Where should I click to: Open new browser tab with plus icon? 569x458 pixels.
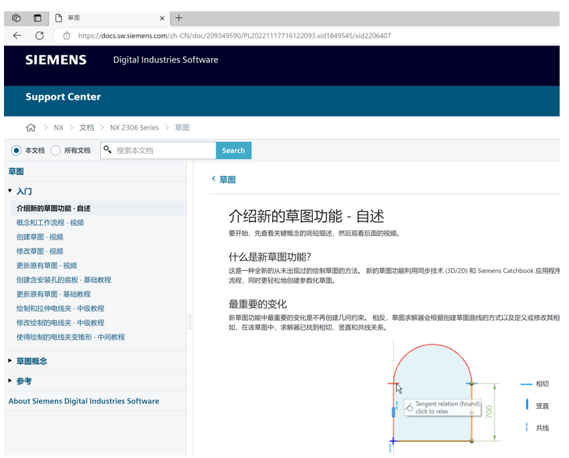point(179,18)
